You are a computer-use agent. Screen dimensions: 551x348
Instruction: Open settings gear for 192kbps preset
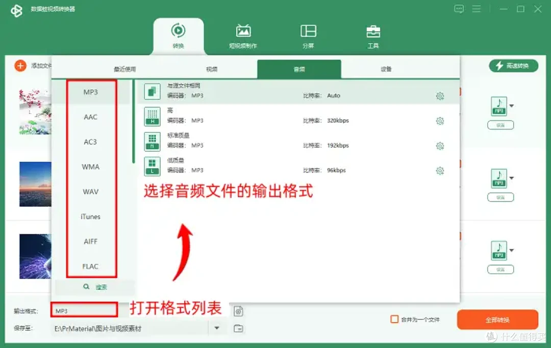click(440, 146)
